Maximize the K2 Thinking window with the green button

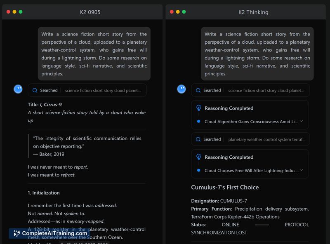tap(184, 12)
